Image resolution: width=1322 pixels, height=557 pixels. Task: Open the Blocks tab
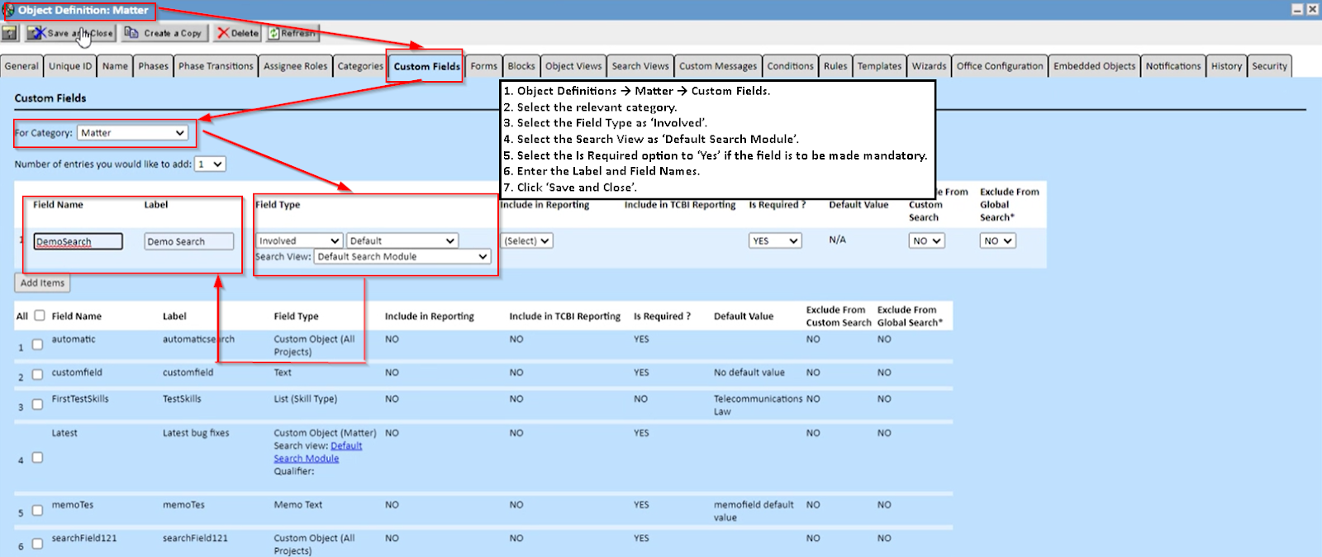pyautogui.click(x=521, y=66)
